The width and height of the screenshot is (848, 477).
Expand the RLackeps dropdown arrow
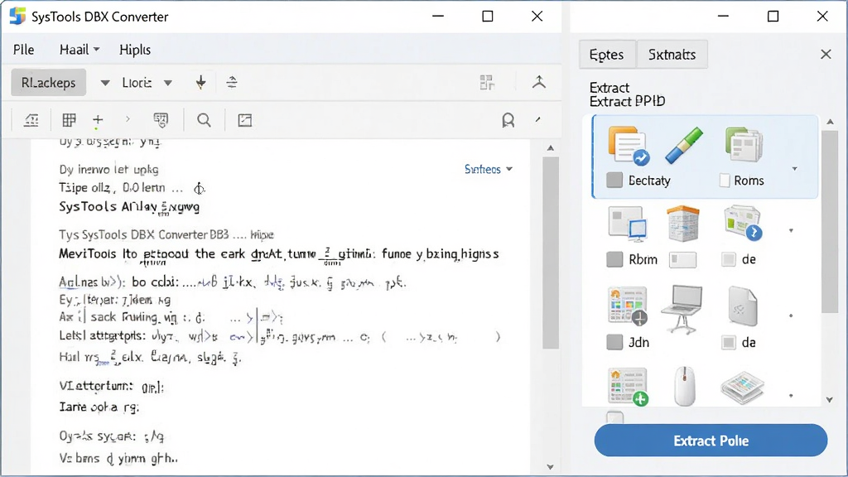click(x=105, y=83)
